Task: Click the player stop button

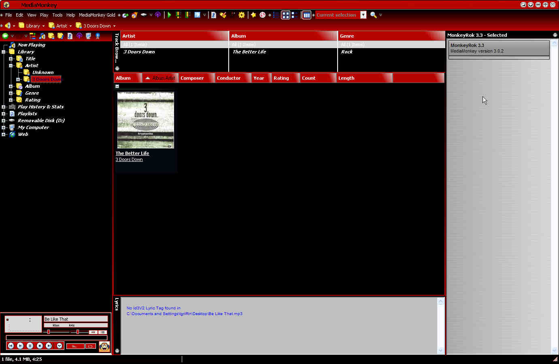Action: coord(40,346)
